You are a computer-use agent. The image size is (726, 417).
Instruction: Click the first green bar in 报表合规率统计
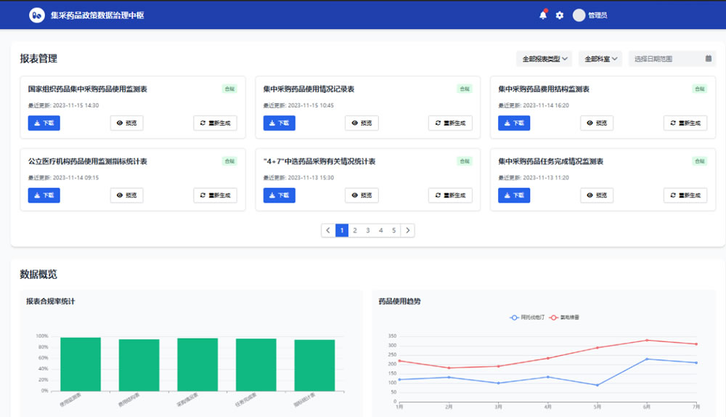[x=81, y=364]
